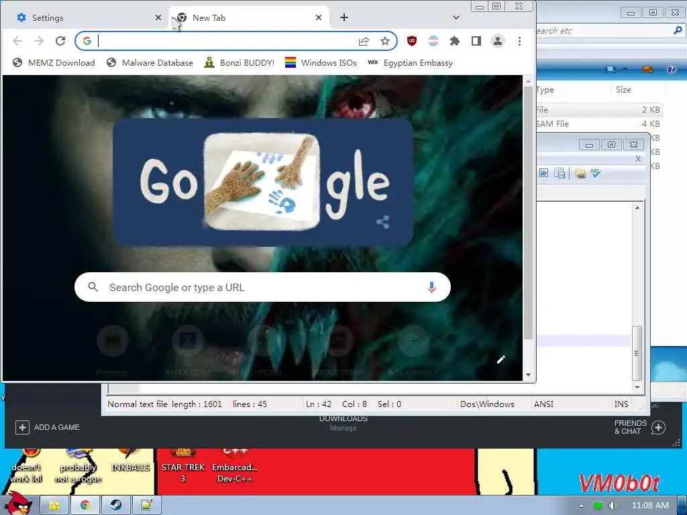Open Chrome from the taskbar
Viewport: 687px width, 515px height.
point(85,506)
